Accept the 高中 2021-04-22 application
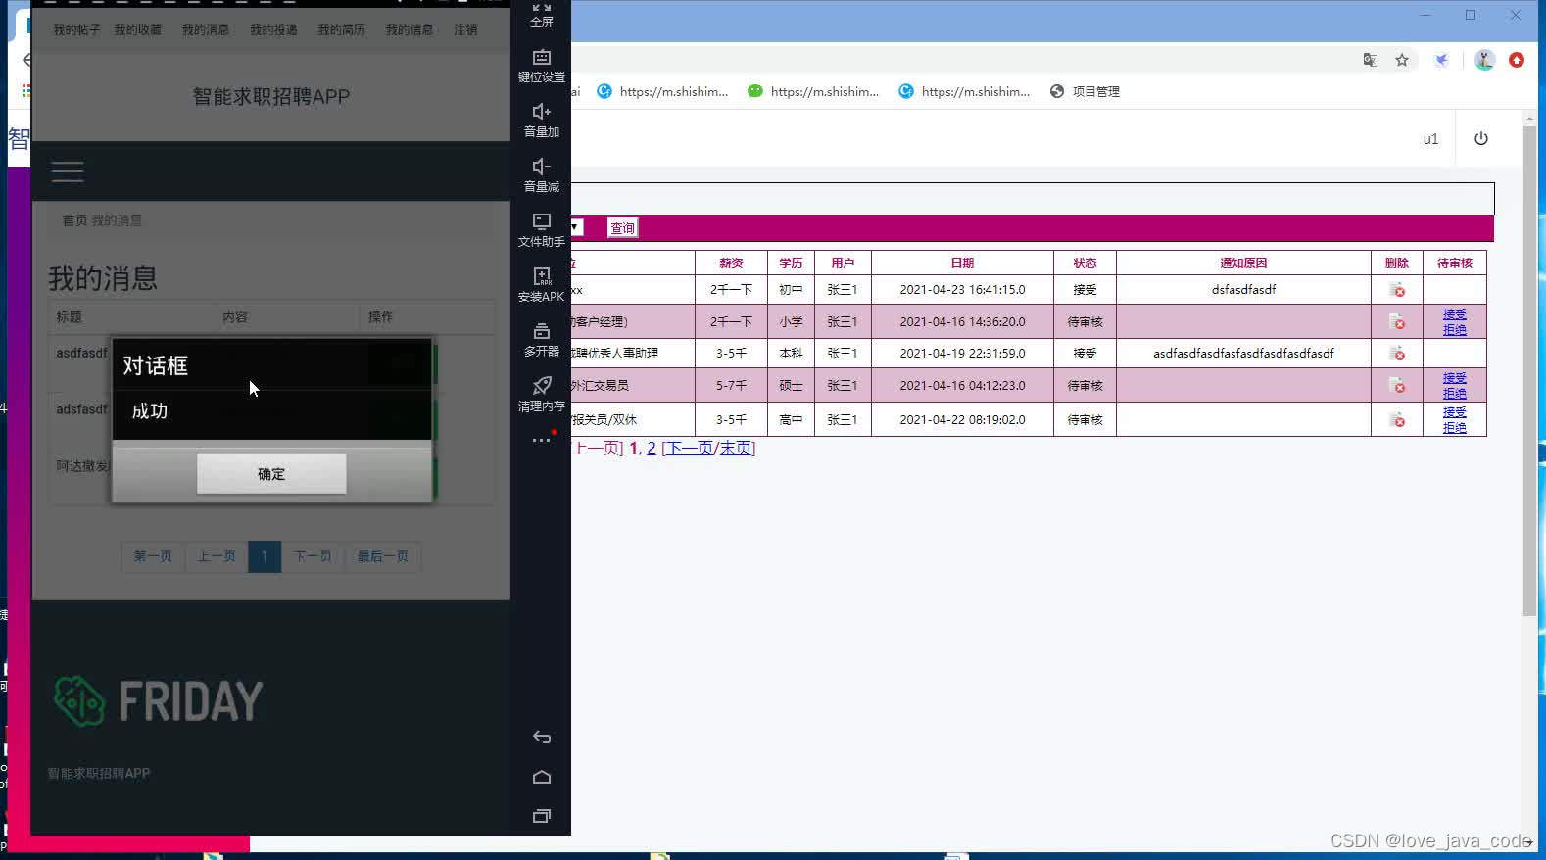The image size is (1546, 860). (x=1455, y=412)
